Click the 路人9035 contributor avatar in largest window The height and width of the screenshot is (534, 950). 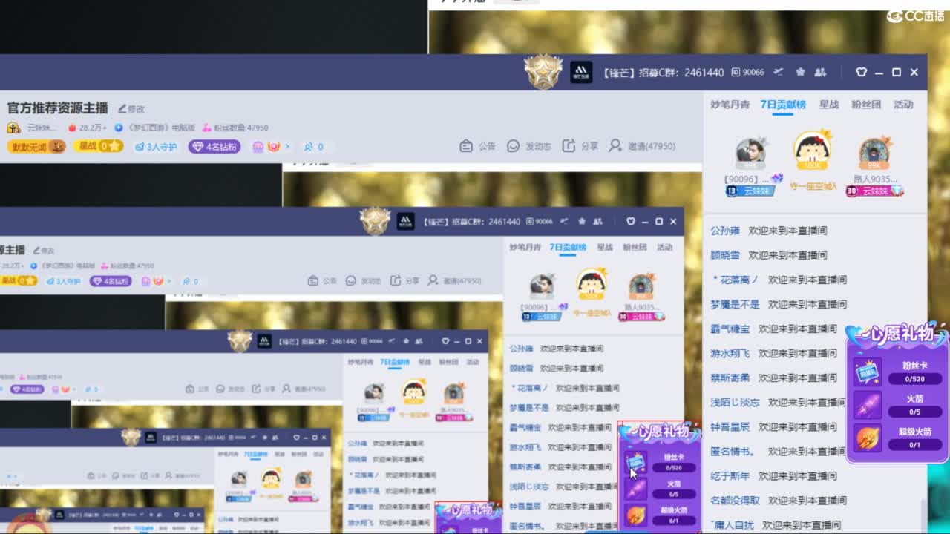874,154
